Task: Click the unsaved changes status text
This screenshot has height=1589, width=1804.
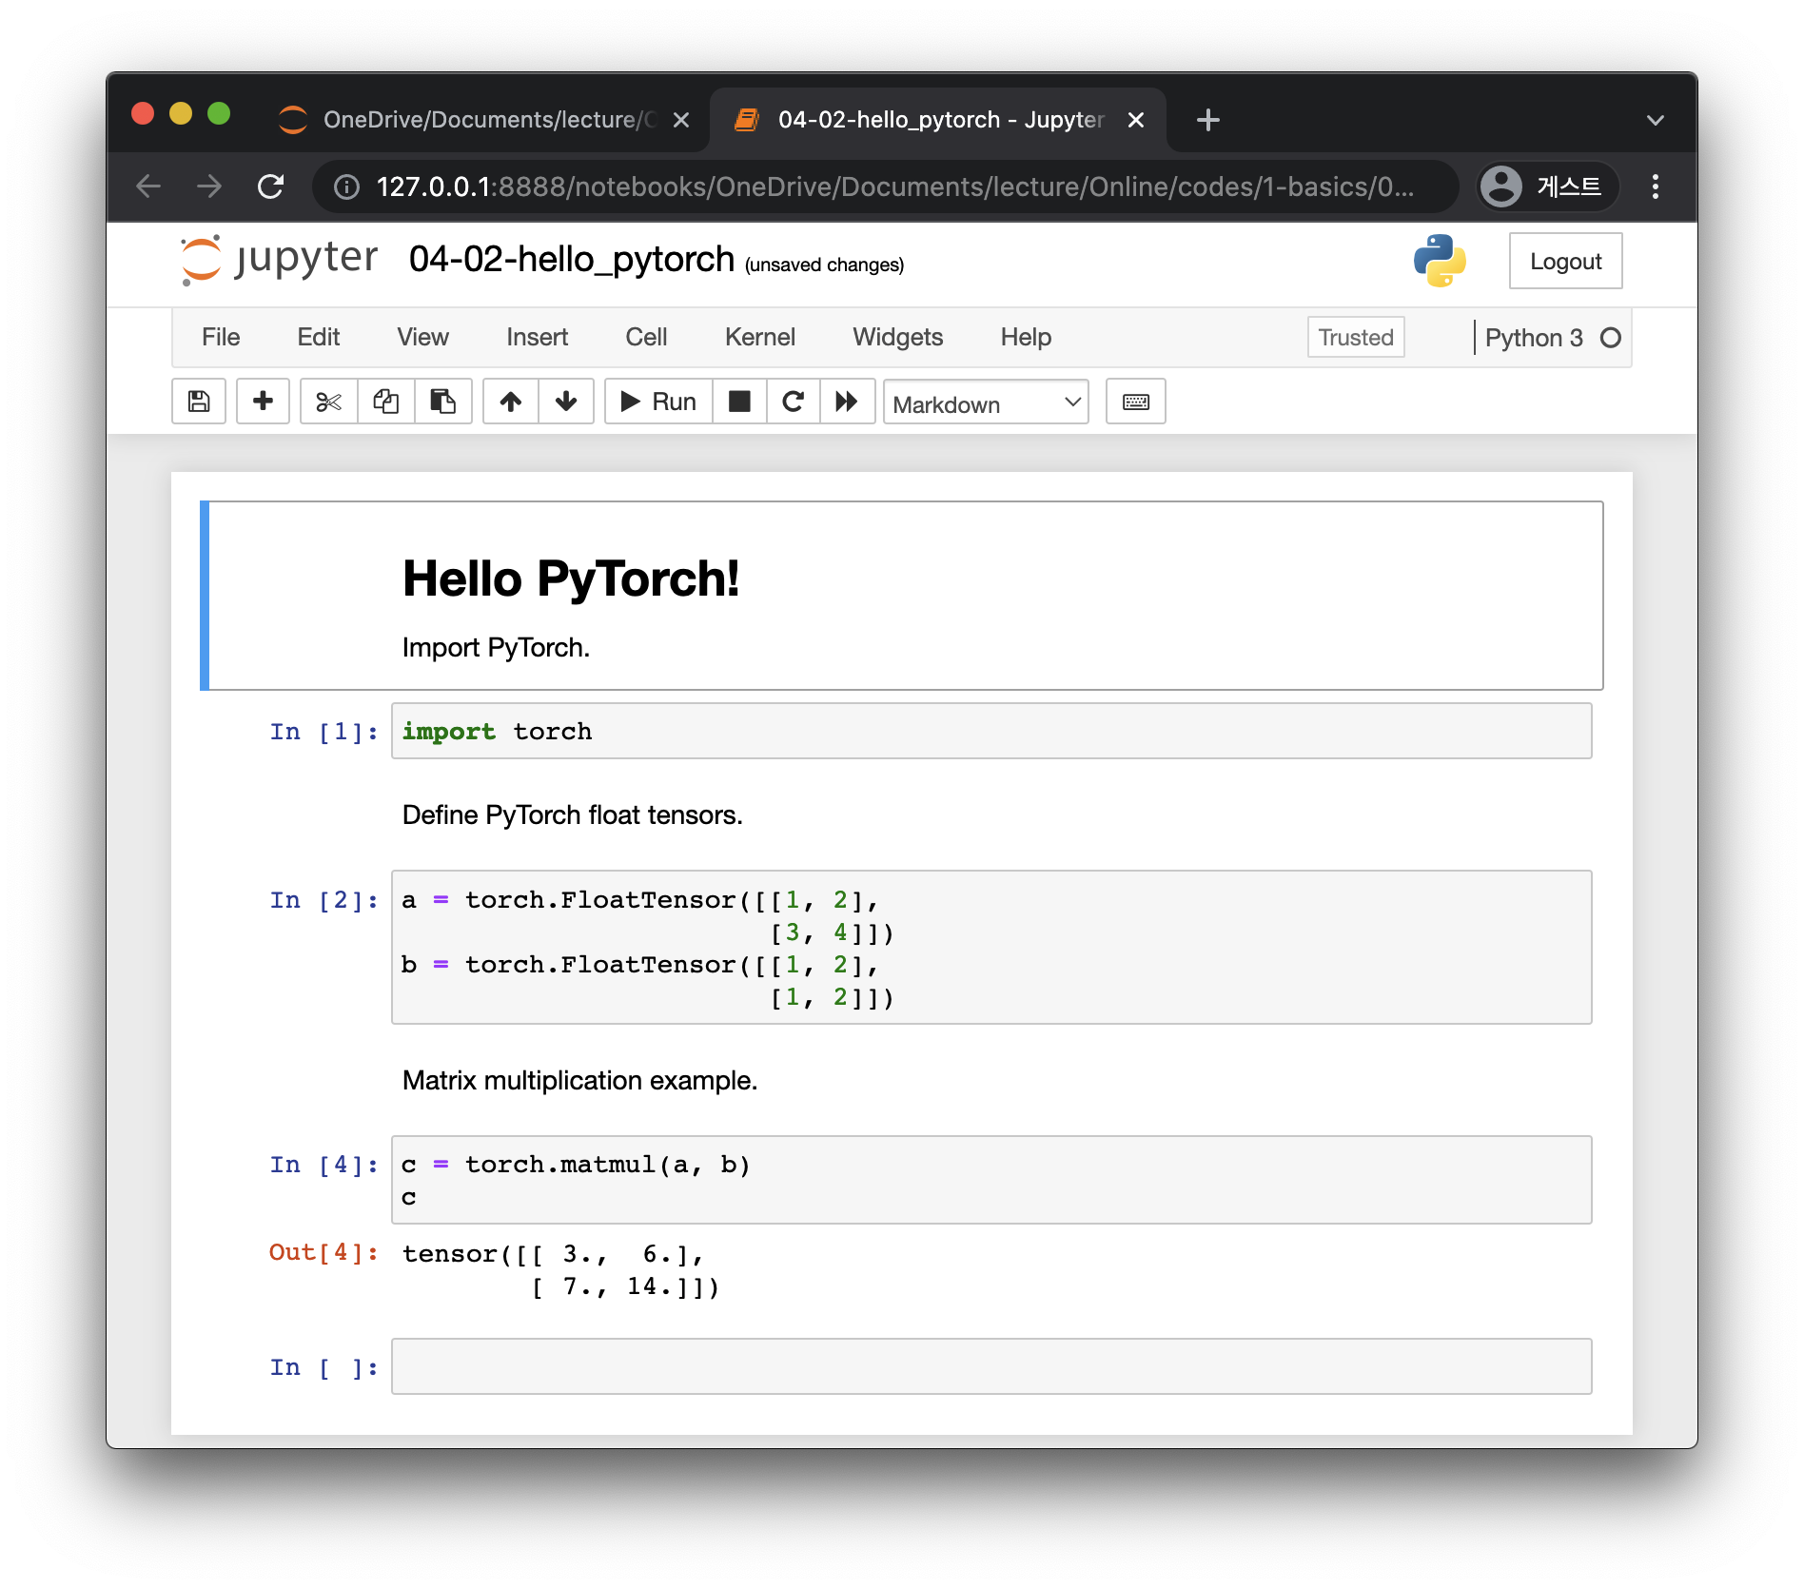Action: (824, 265)
